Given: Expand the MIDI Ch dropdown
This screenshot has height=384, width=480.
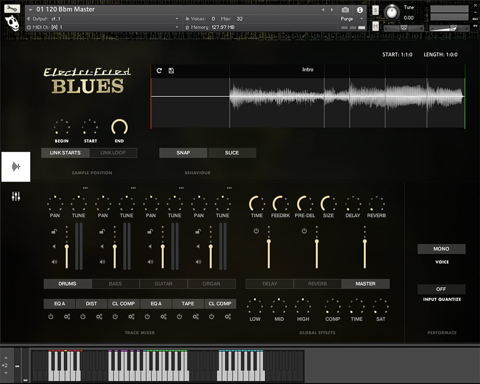Looking at the screenshot, I should pos(177,27).
